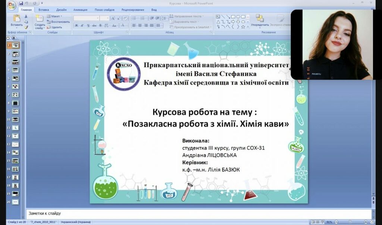Open the Макет layout dropdown
The height and width of the screenshot is (225, 382).
tap(54, 16)
